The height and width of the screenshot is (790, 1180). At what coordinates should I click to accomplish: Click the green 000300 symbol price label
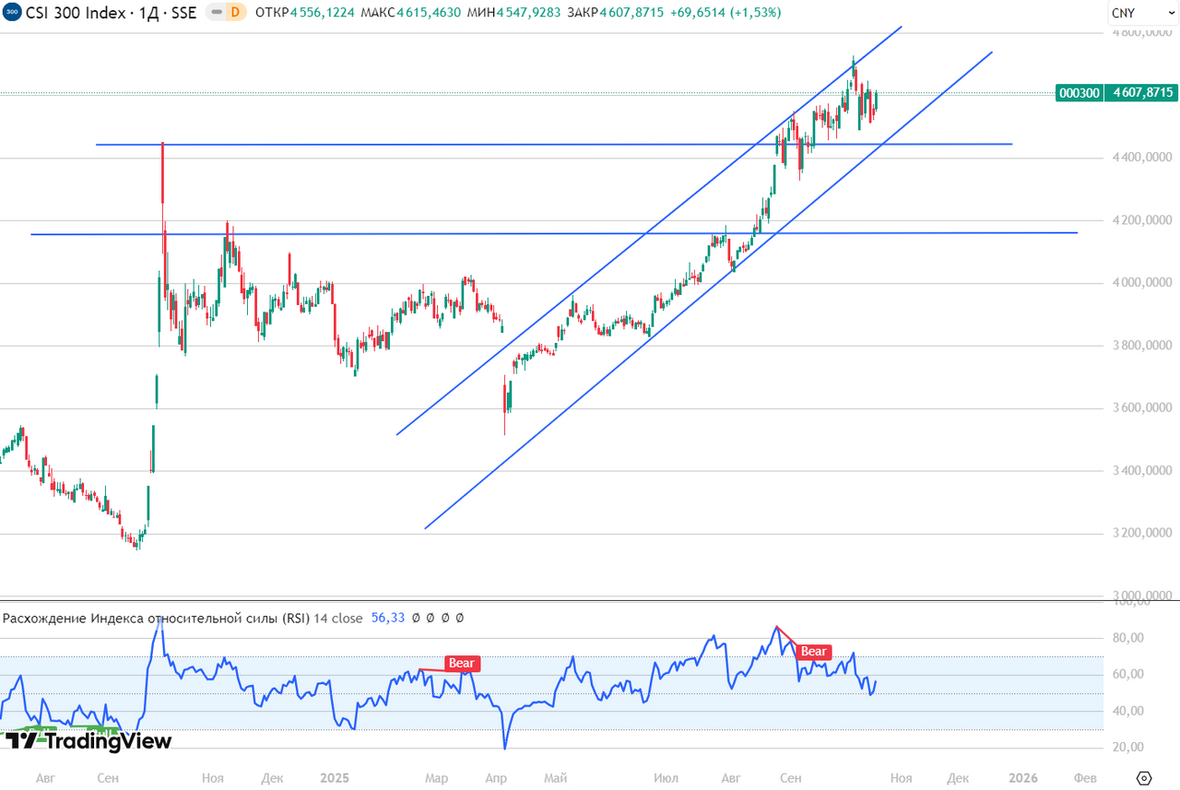pos(1079,92)
